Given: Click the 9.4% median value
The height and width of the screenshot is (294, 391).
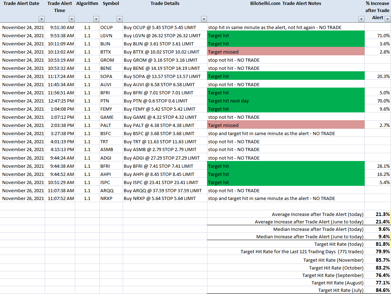Looking at the screenshot, I should tap(384, 237).
